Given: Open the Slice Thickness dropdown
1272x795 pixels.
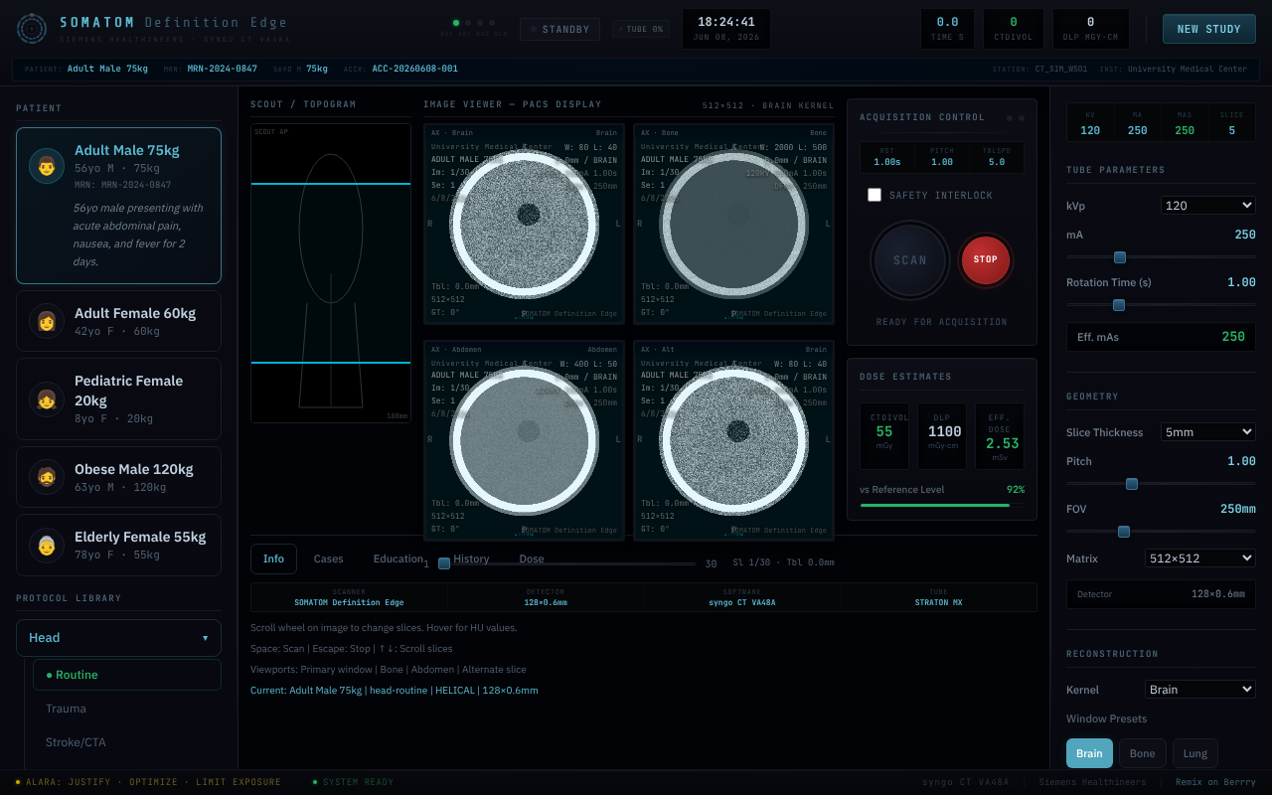Looking at the screenshot, I should (1208, 431).
